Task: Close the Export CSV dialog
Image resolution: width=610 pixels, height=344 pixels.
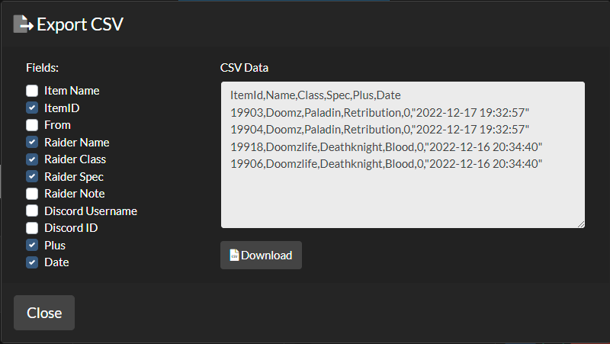Action: (44, 313)
